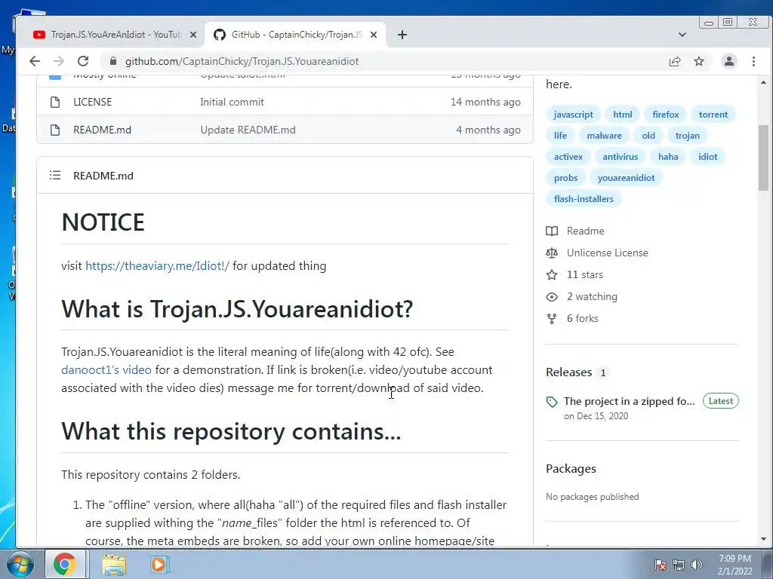Select the GitHub CaptainChicky tab
Screen dimensions: 773x579
click(x=297, y=35)
